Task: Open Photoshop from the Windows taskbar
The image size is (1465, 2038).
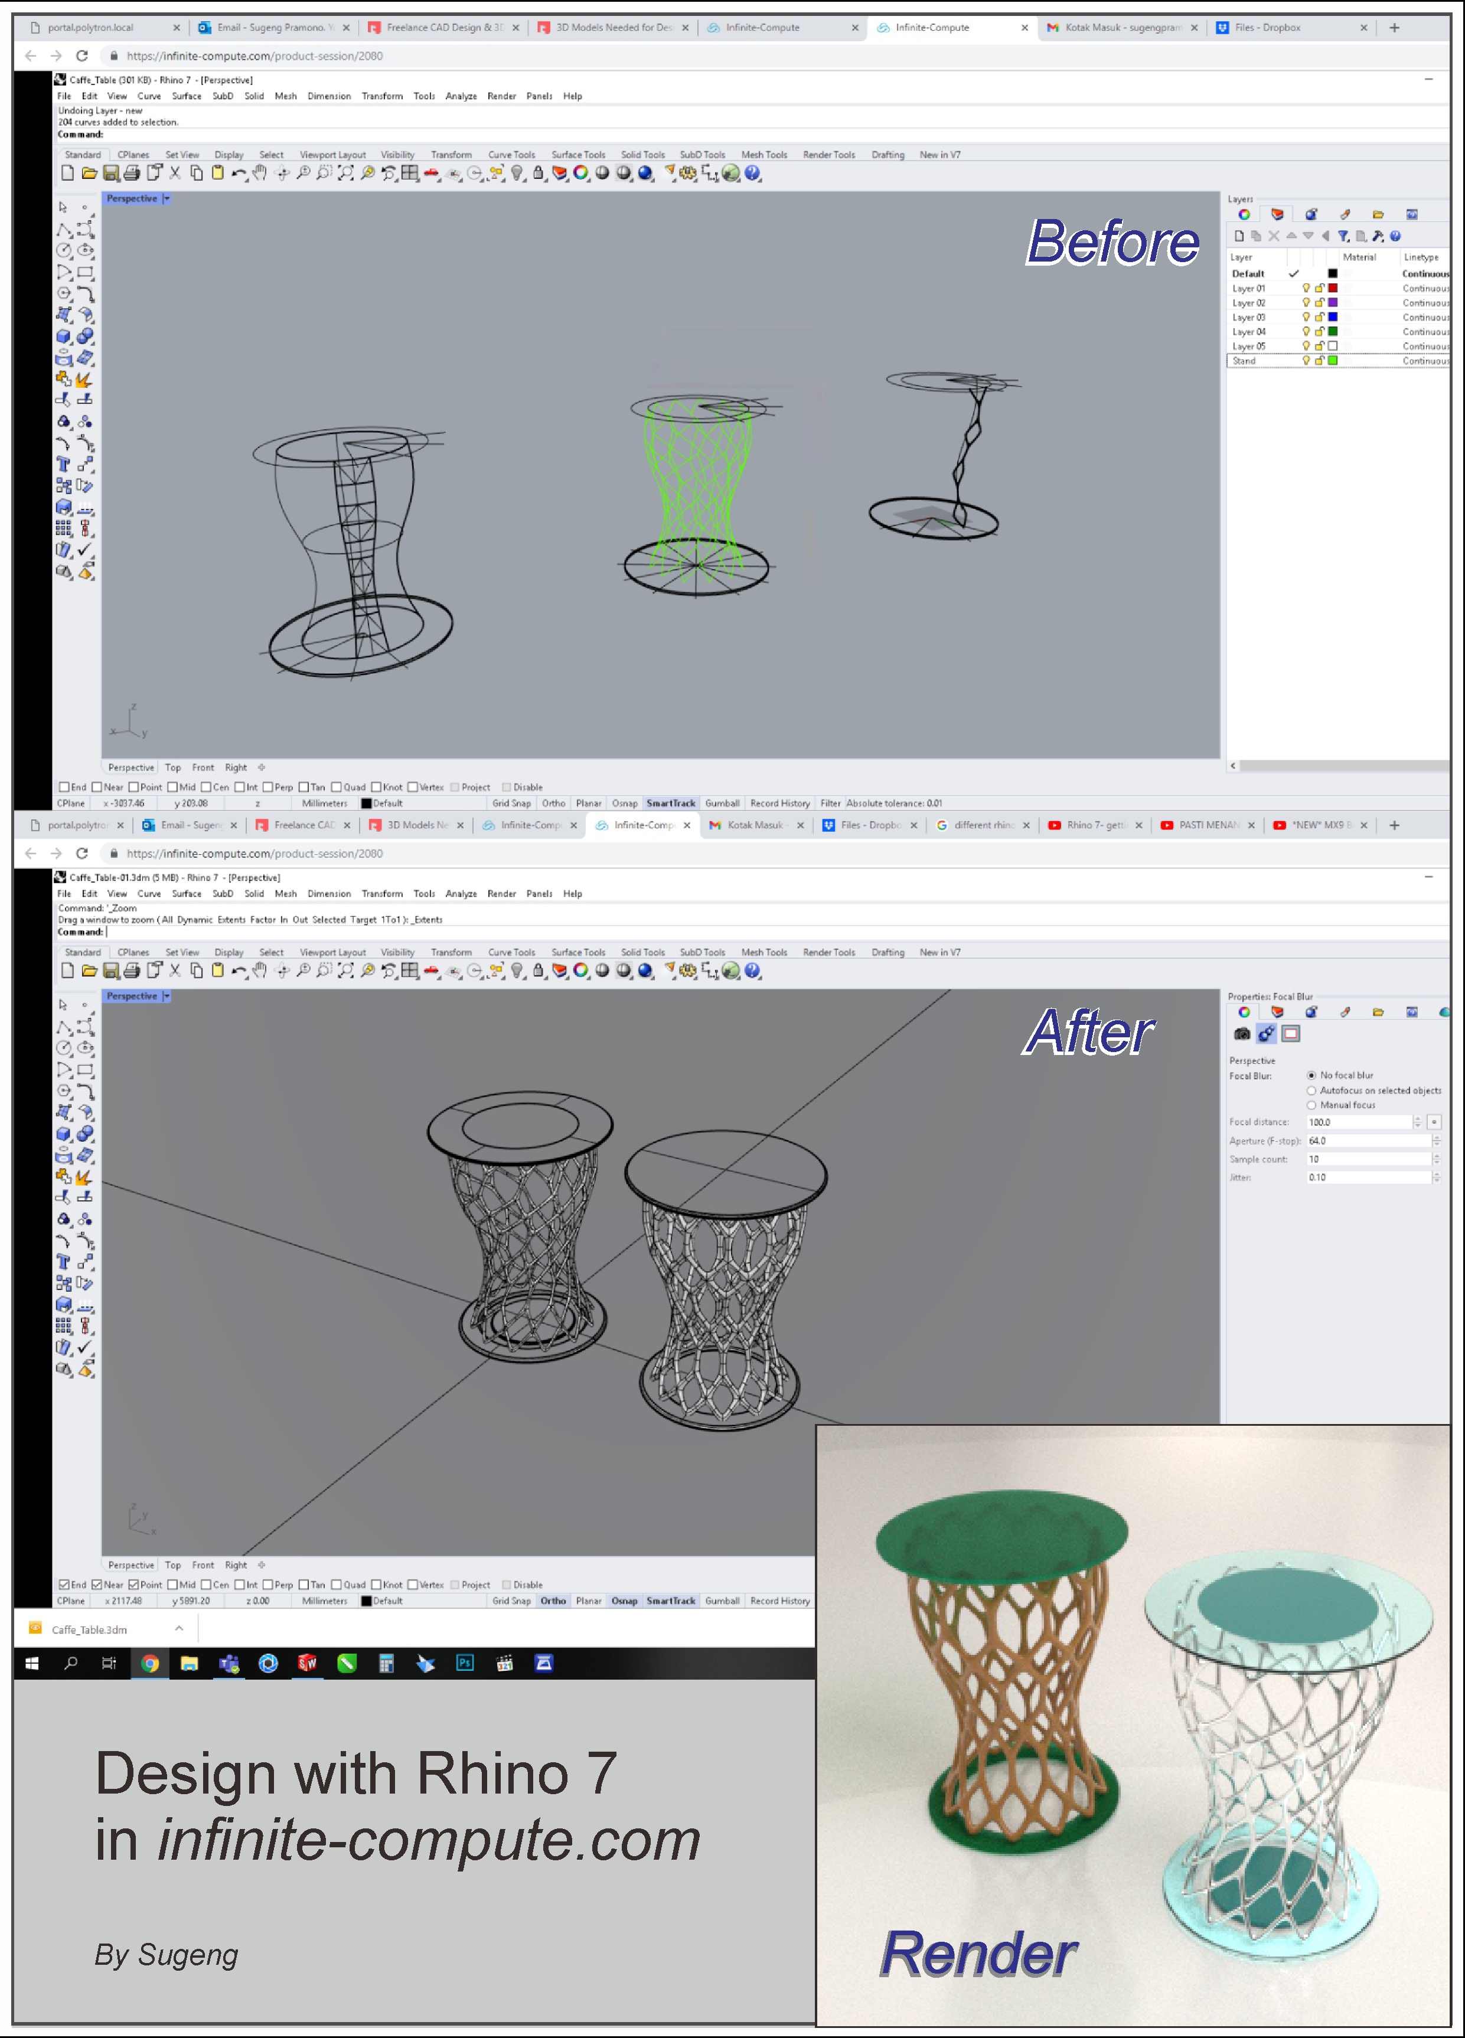Action: pyautogui.click(x=465, y=1663)
